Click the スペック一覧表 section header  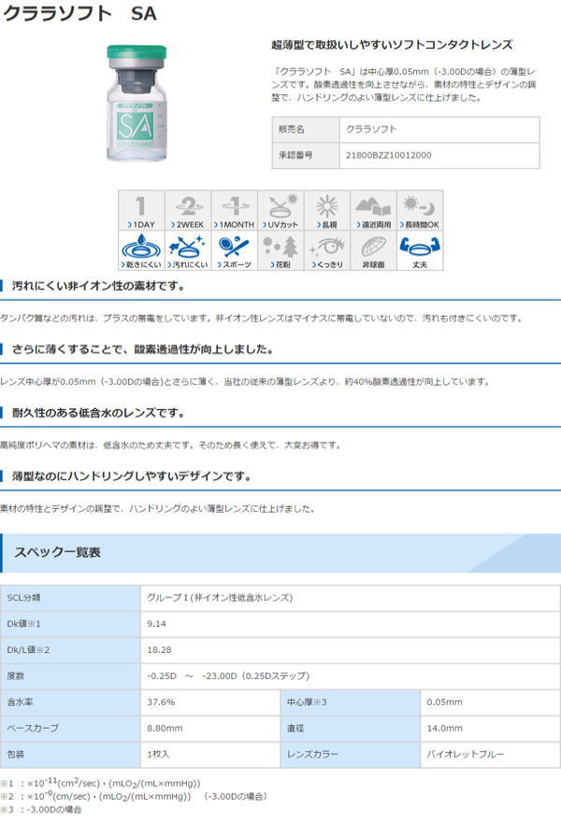(x=57, y=553)
